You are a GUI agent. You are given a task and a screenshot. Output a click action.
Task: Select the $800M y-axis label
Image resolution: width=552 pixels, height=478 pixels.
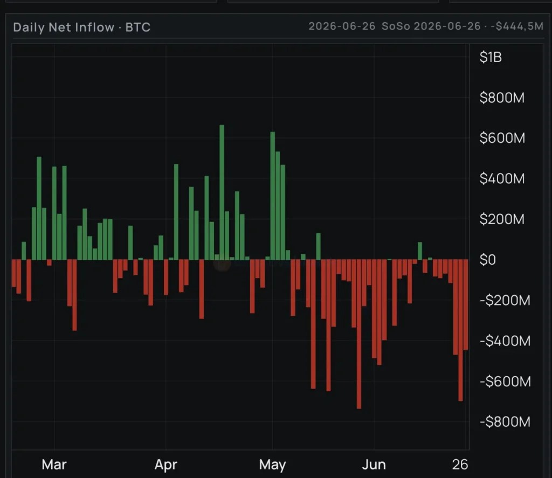(x=502, y=98)
